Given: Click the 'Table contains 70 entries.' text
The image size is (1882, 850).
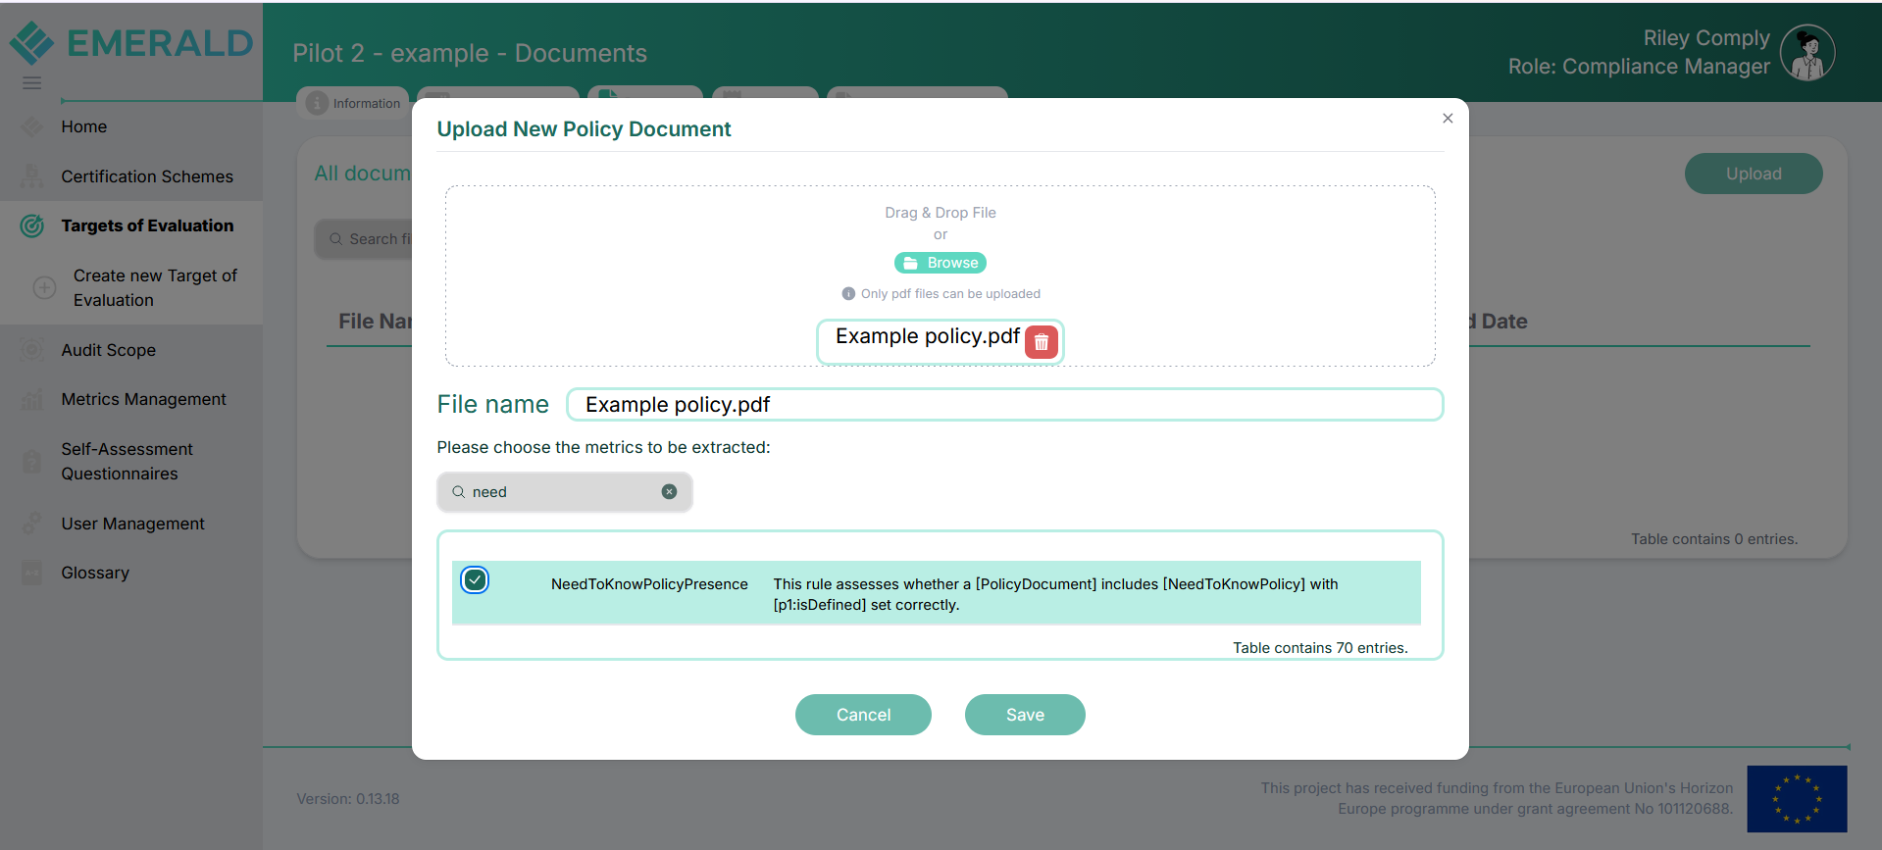Looking at the screenshot, I should (1320, 648).
